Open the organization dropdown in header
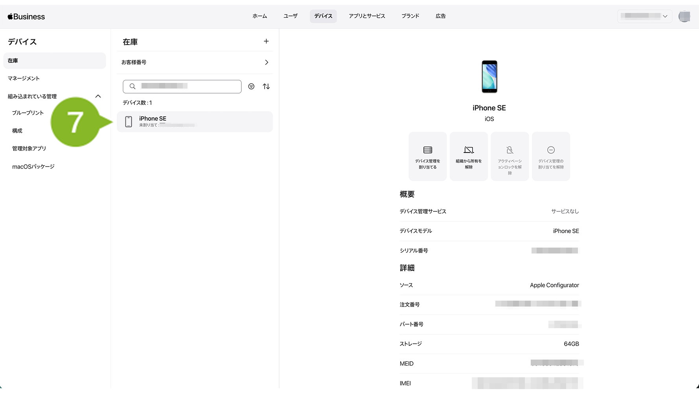The image size is (699, 393). coord(644,16)
